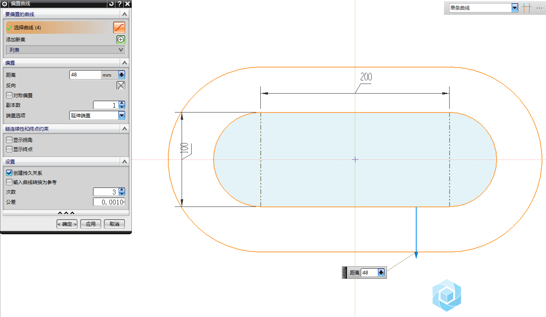
Task: Collapse the 偏置 section
Action: (x=125, y=63)
